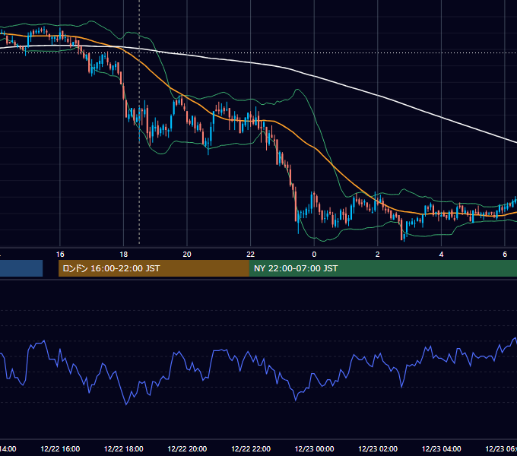The image size is (517, 456).
Task: Click hour label 6 under price chart
Action: click(505, 255)
